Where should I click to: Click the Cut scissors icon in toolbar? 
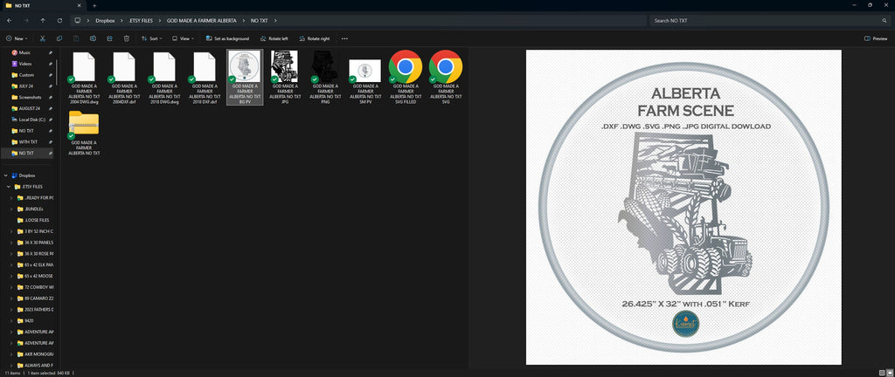[42, 38]
